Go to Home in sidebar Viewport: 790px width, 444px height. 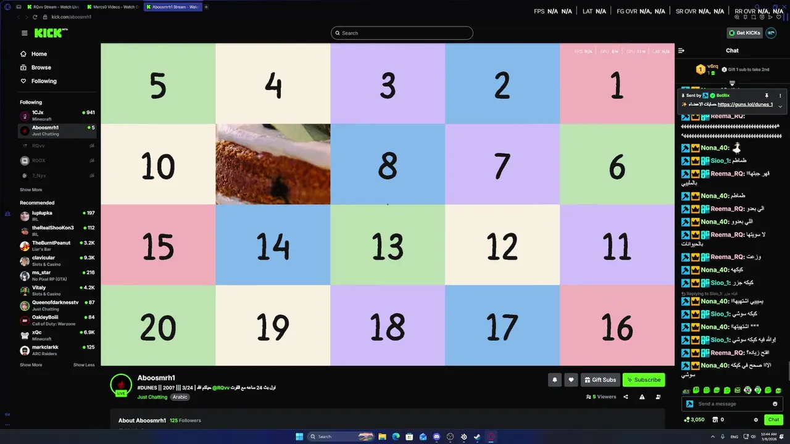[34, 54]
